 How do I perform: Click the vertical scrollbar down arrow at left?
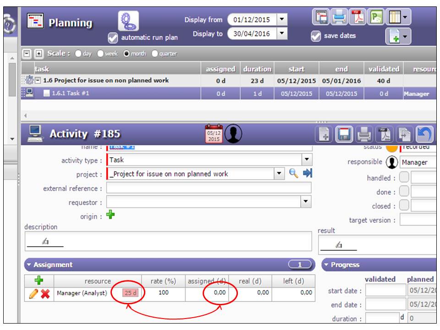12,139
